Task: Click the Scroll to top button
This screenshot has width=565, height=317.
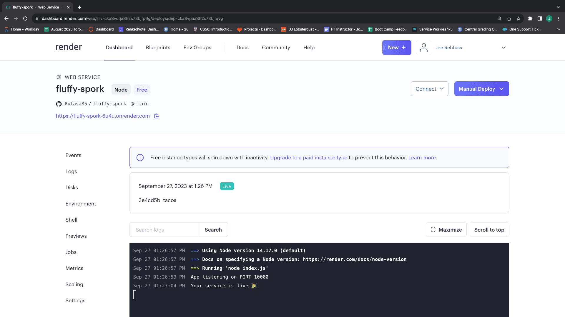Action: [489, 230]
